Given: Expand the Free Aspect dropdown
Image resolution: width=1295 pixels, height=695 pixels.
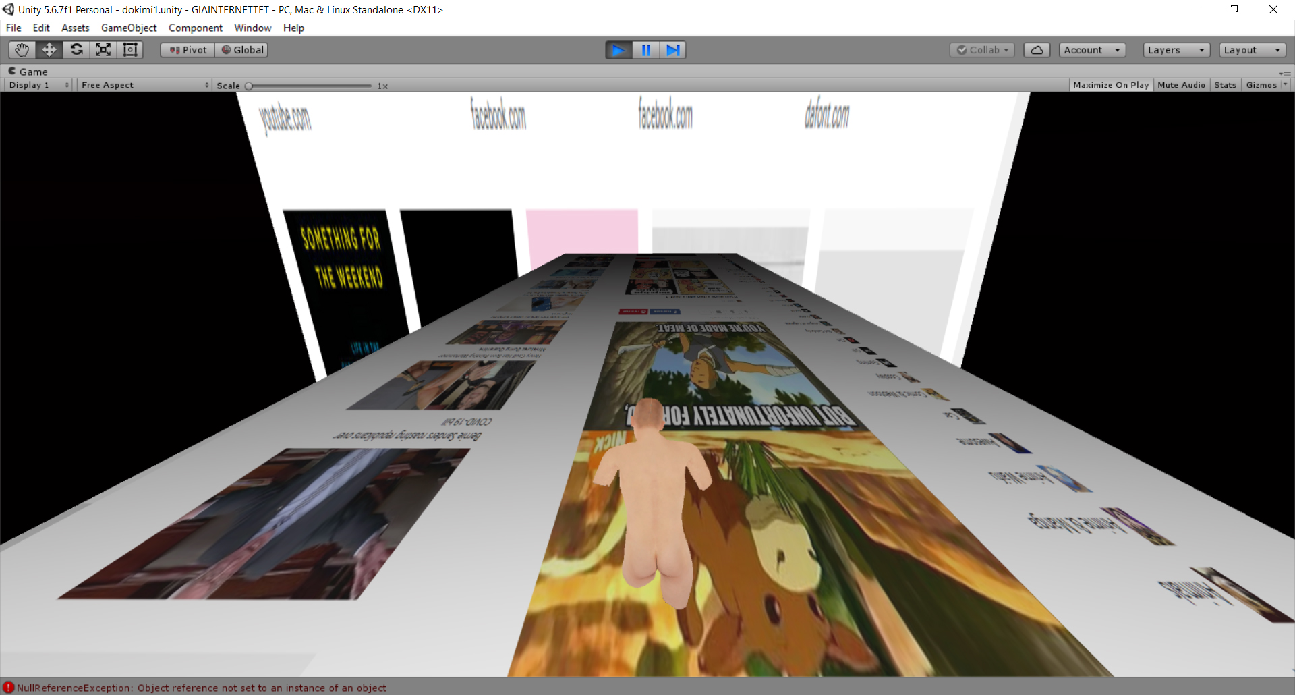Looking at the screenshot, I should pyautogui.click(x=144, y=85).
